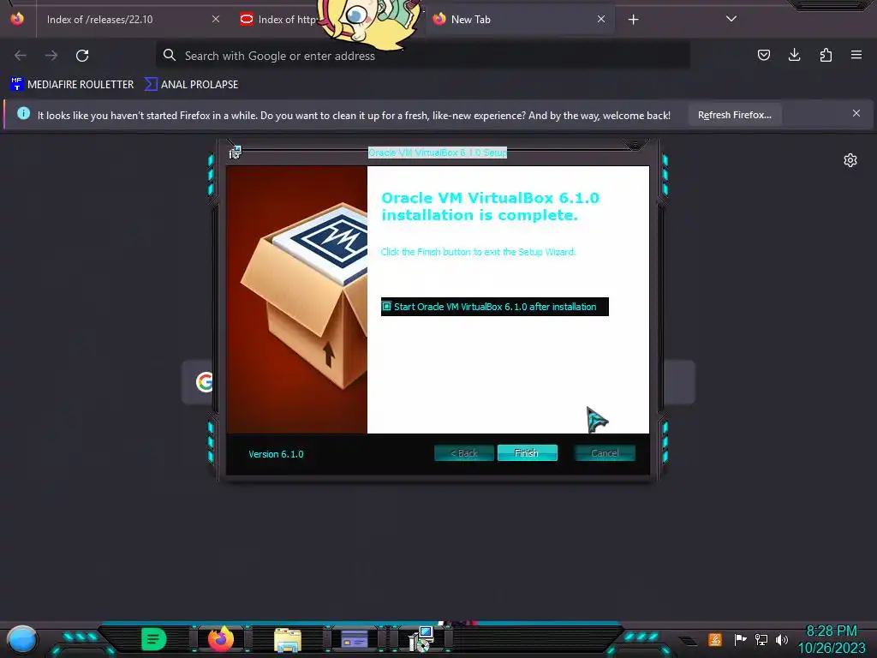Click the Google logo in new tab search

pos(205,382)
